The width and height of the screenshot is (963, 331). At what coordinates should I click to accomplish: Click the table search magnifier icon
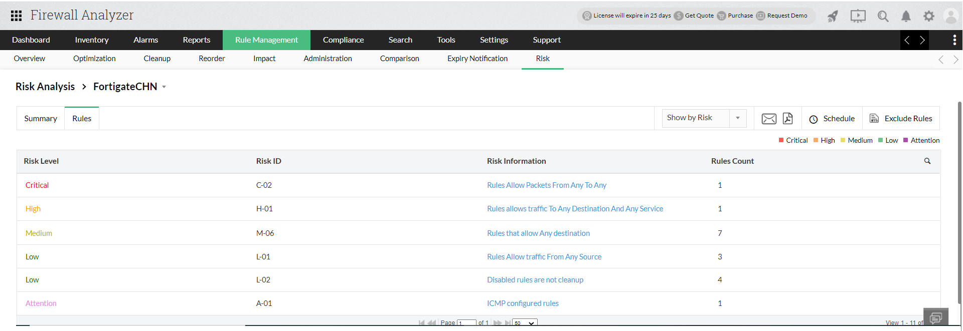click(927, 161)
